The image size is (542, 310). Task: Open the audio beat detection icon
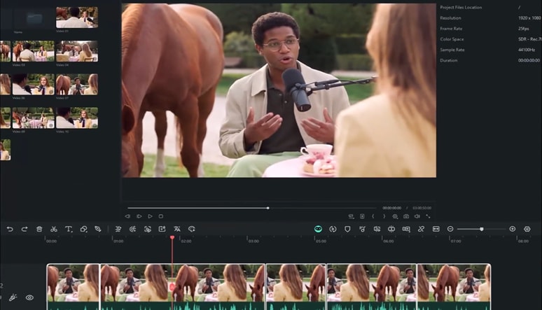pyautogui.click(x=362, y=229)
